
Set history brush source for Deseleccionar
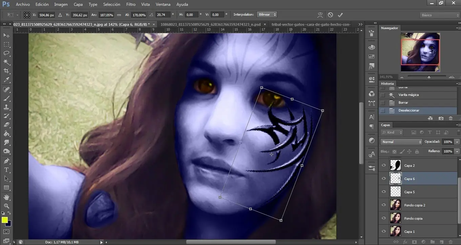pyautogui.click(x=383, y=110)
